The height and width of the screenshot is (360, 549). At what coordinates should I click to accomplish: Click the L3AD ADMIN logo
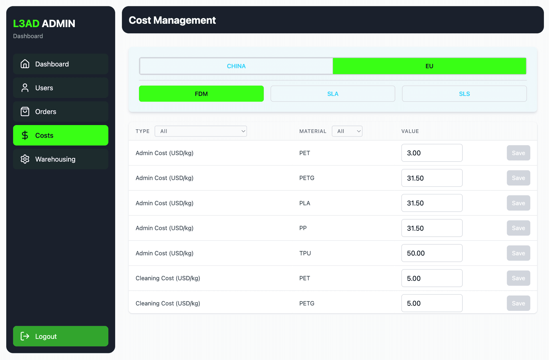[44, 24]
